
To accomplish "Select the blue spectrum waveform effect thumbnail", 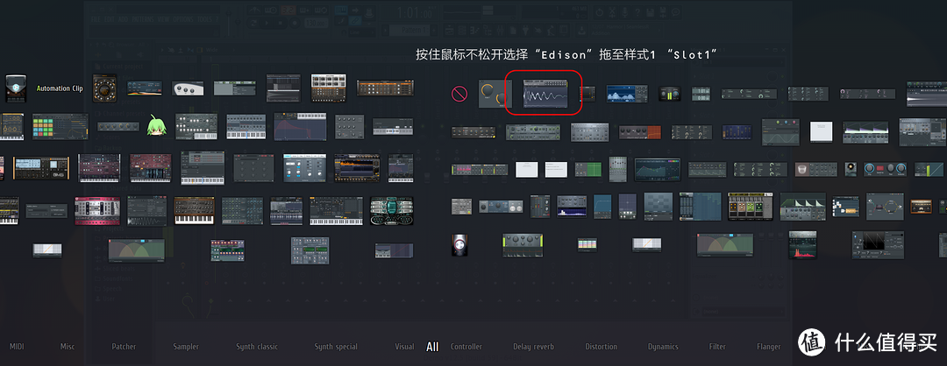I will (x=627, y=94).
